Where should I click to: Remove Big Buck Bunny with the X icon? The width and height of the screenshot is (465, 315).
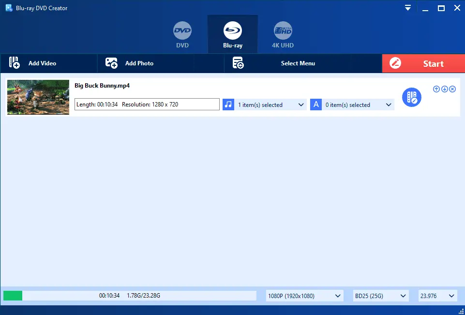(452, 89)
